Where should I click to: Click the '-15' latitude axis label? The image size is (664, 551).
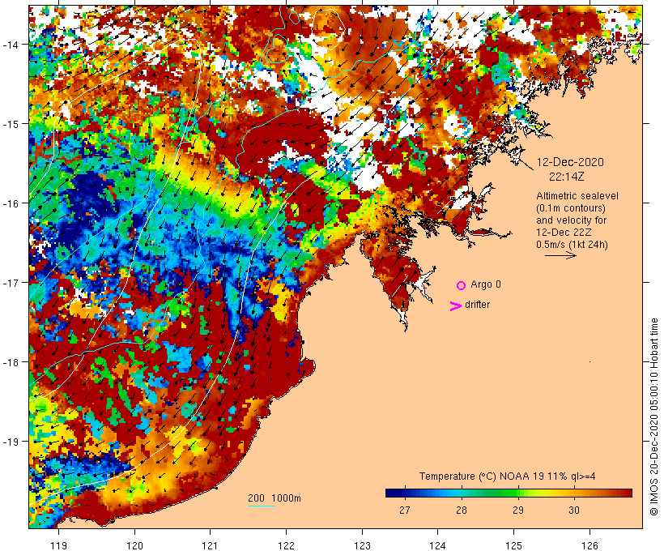[10, 124]
